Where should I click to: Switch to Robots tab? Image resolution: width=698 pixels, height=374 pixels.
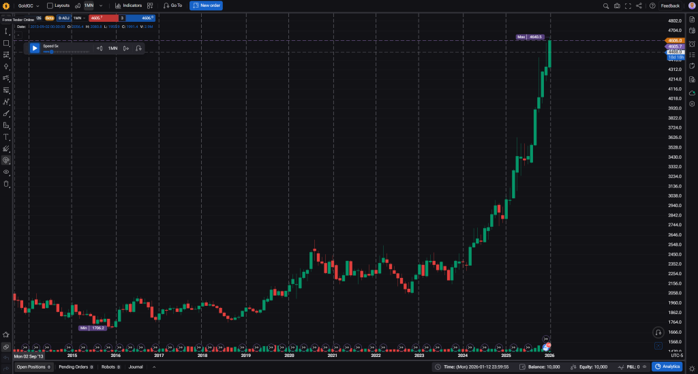pos(110,367)
